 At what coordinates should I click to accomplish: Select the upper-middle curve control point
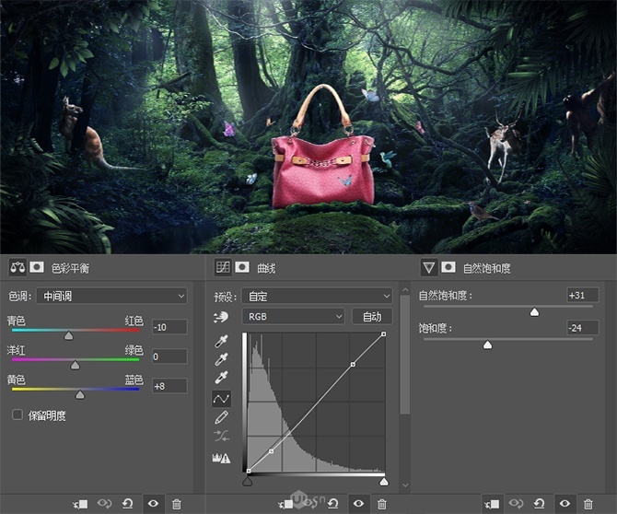point(353,365)
